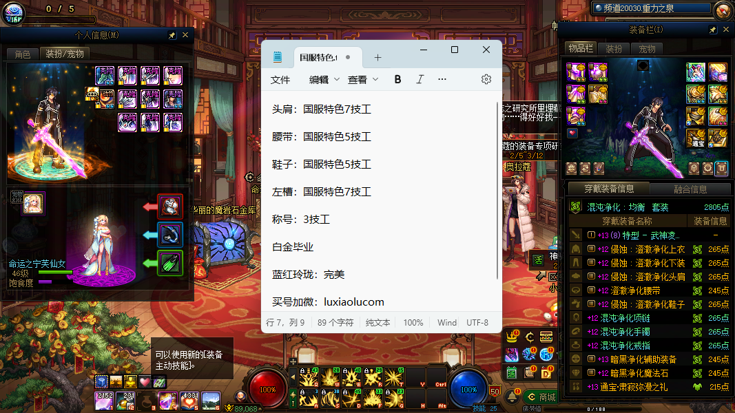The width and height of the screenshot is (735, 413).
Task: Pin the 个人信息 panel
Action: pyautogui.click(x=172, y=35)
